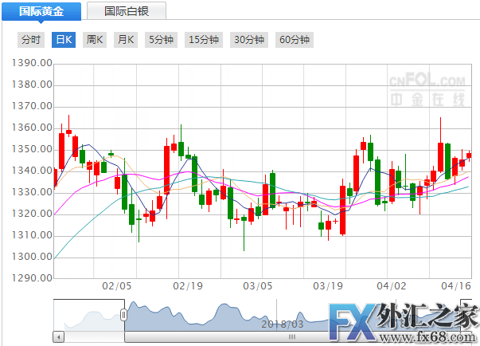Select the 分时 chart interval
This screenshot has height=346, width=480.
31,40
